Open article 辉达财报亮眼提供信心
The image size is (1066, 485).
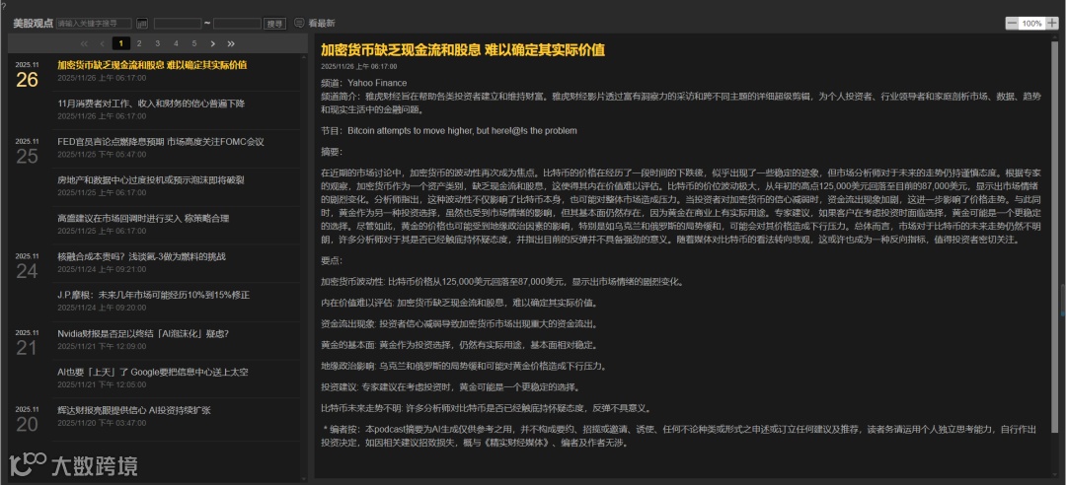[134, 410]
